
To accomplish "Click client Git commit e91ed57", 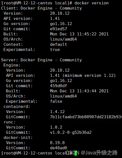I will [58, 29].
